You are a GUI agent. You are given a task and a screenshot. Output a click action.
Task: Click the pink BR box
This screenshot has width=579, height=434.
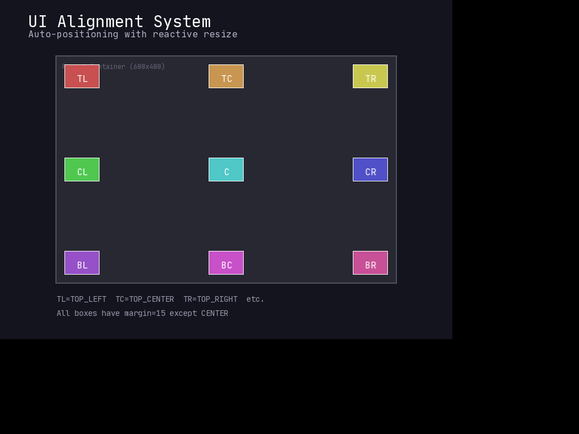coord(370,263)
